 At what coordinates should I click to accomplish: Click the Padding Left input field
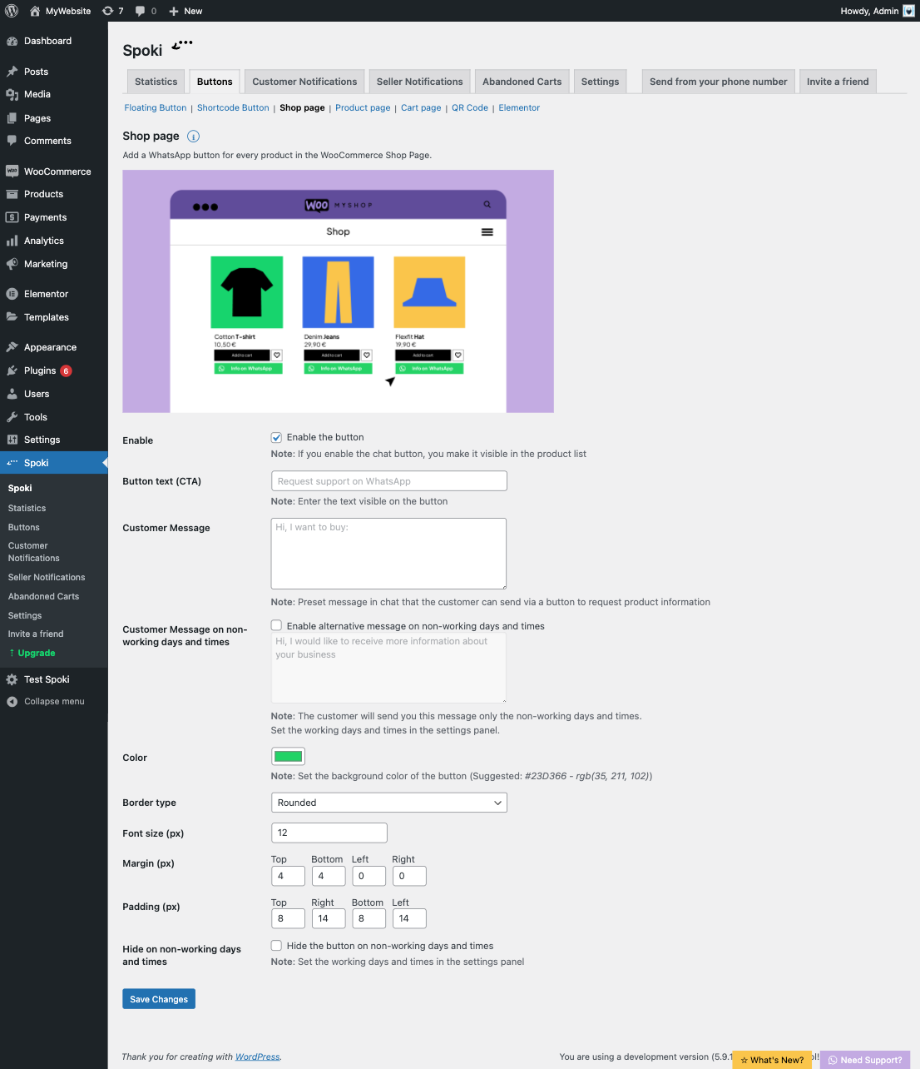point(409,918)
